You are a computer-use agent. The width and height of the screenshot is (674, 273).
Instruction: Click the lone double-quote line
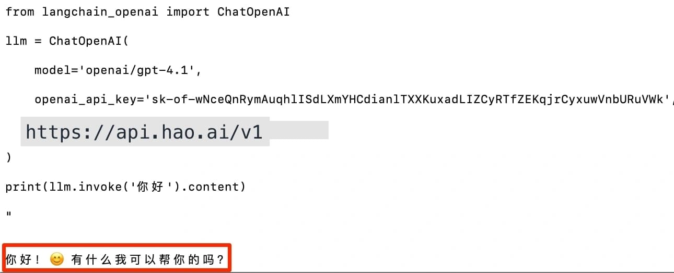(x=9, y=214)
